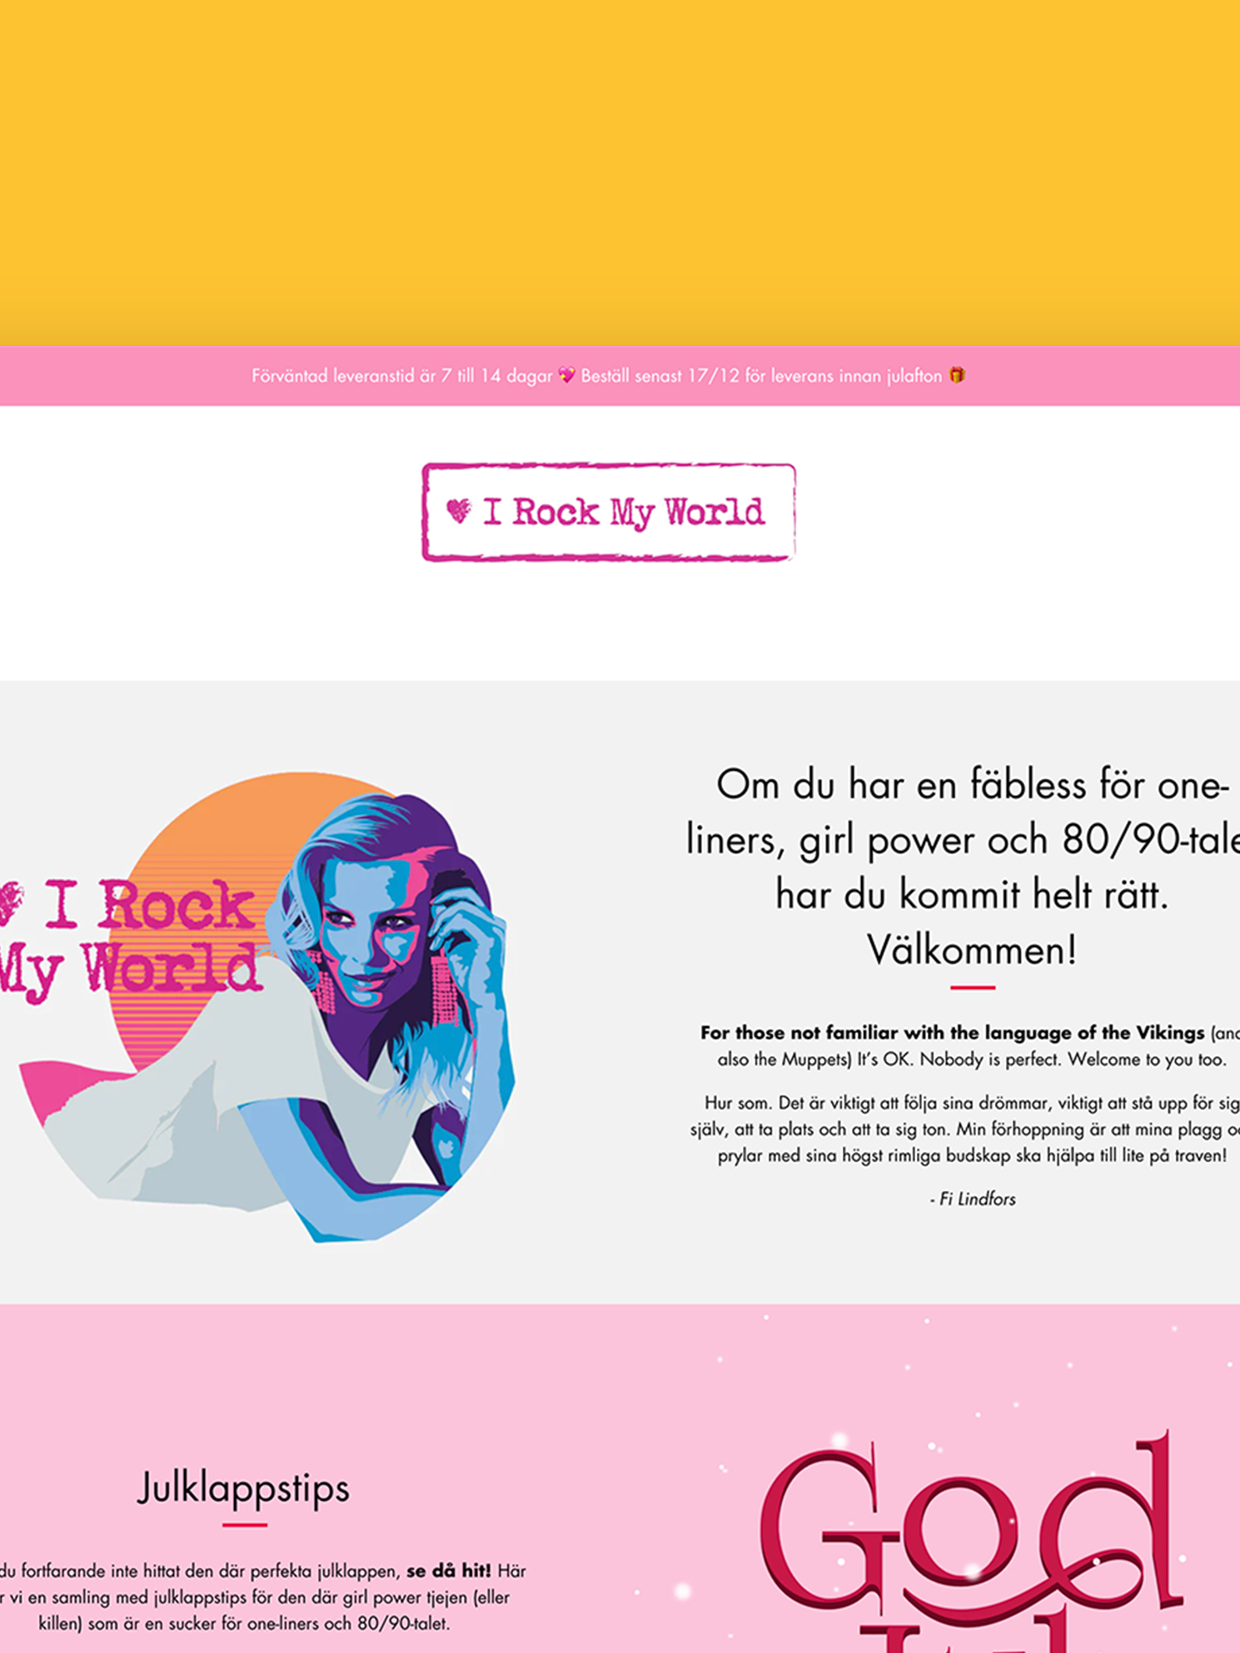1240x1653 pixels.
Task: Click the I Rock My World logo
Action: [x=609, y=512]
